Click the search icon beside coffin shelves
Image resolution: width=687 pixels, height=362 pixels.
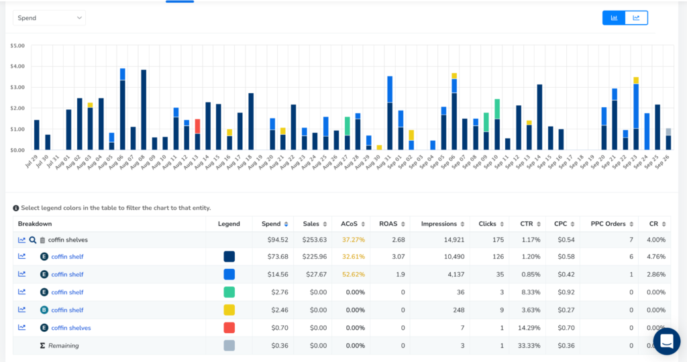point(32,240)
